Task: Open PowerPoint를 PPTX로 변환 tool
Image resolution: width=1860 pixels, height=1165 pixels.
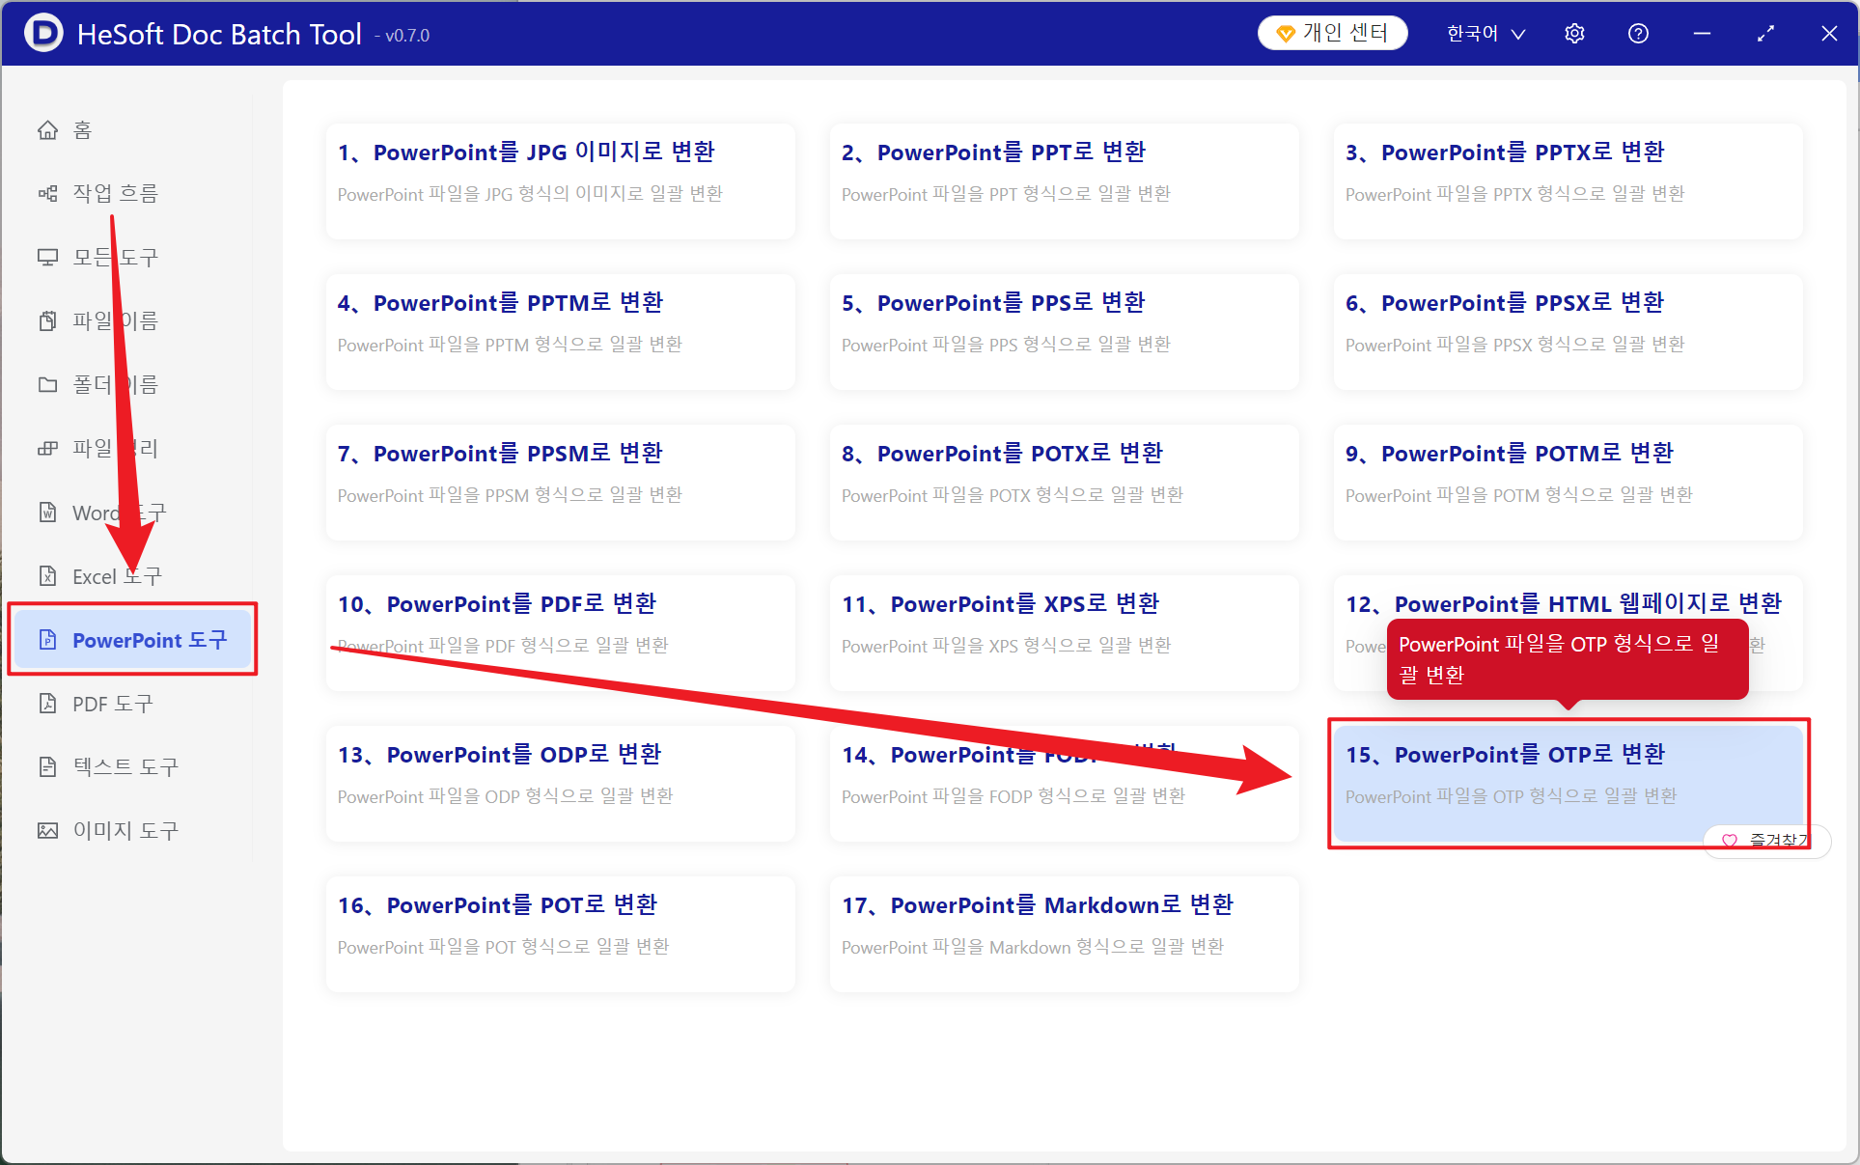Action: (x=1568, y=180)
